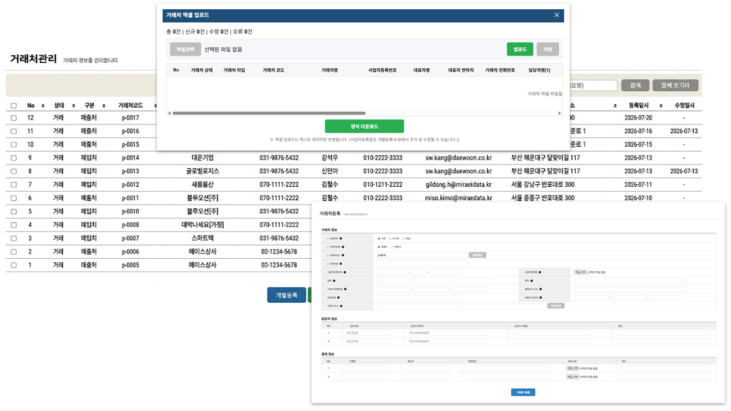The height and width of the screenshot is (411, 731).
Task: Submit form with 거래처 등록 button
Action: [x=523, y=393]
